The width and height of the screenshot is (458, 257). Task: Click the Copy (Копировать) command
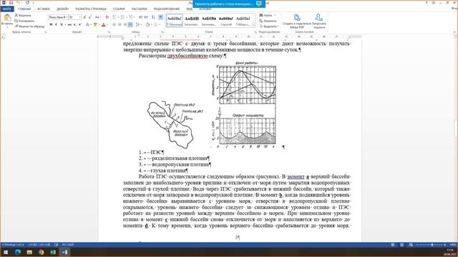(24, 21)
